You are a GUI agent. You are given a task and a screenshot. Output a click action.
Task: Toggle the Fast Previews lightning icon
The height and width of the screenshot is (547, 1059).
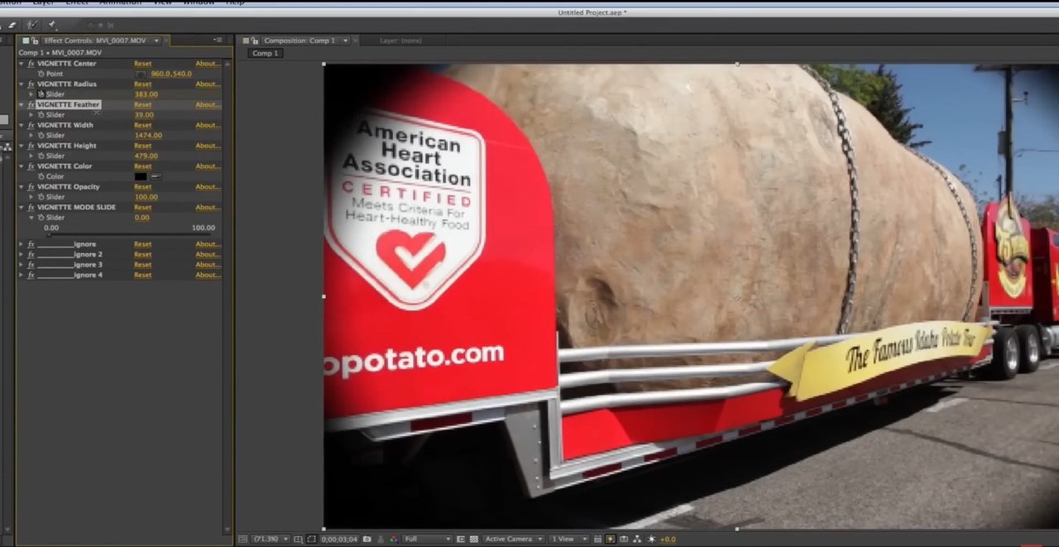coord(611,540)
